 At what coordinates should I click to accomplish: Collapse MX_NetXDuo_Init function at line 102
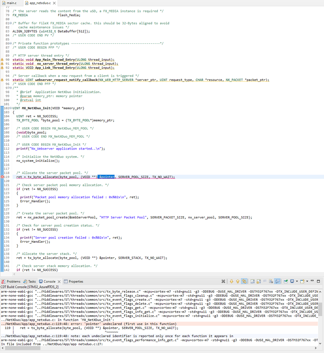[x=11, y=108]
